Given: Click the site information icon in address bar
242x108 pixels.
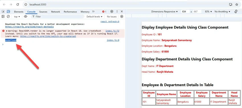Looking at the screenshot, I should tap(26, 5).
